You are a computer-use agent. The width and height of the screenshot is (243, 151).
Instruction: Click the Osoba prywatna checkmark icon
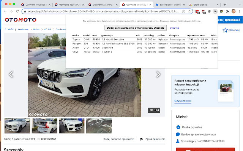[178, 127]
